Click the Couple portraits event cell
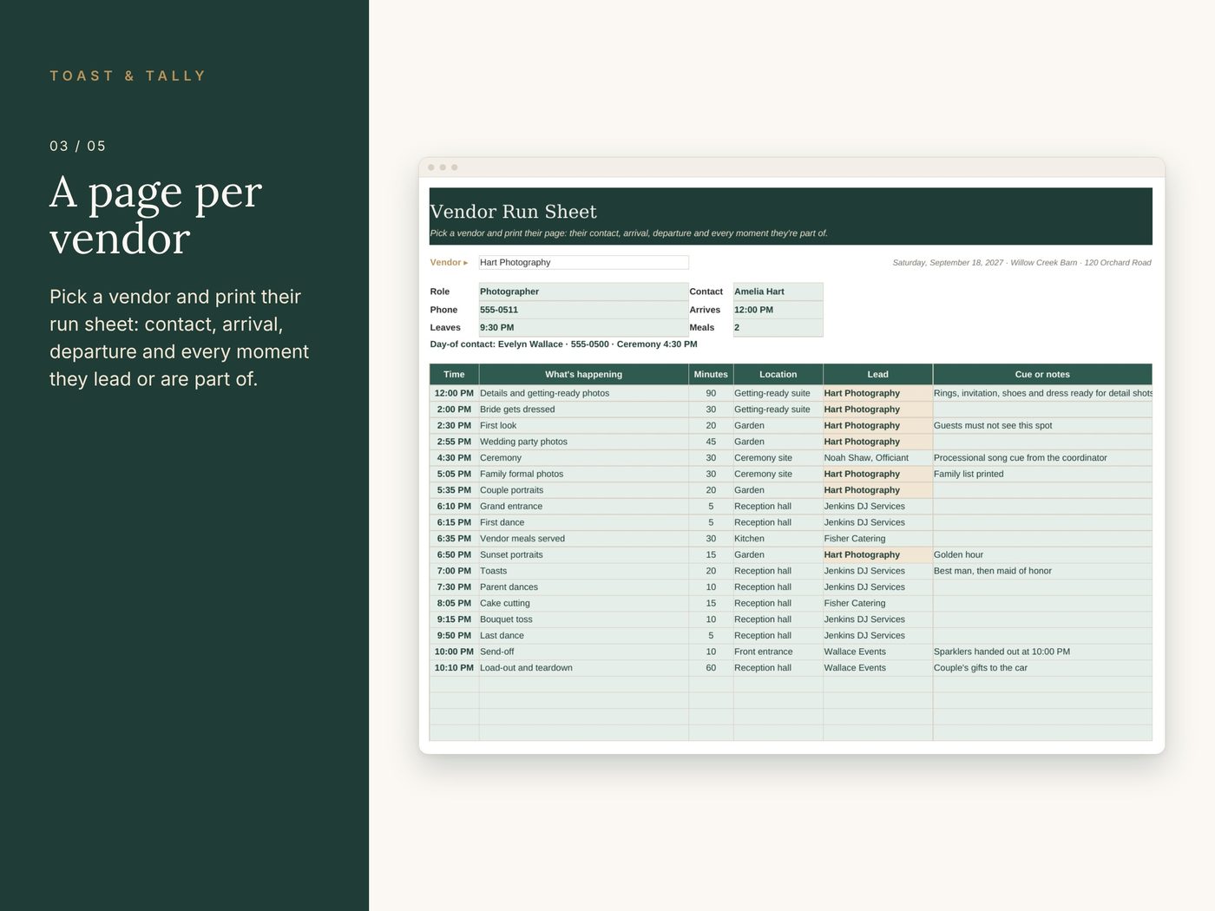The image size is (1215, 911). pos(583,490)
